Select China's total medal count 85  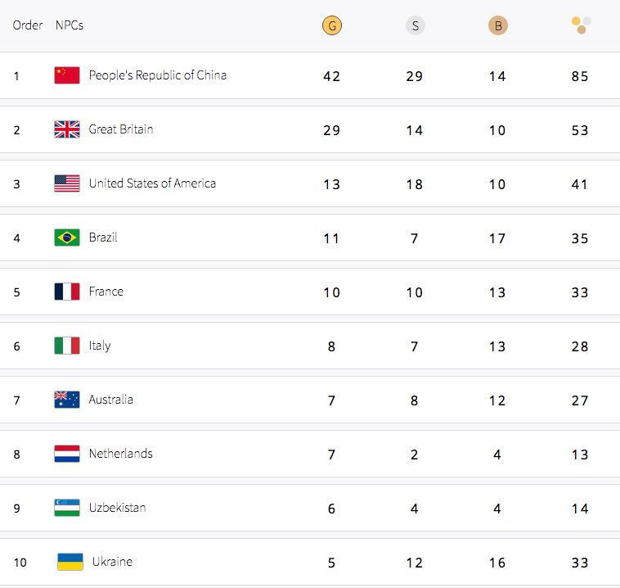click(x=580, y=76)
